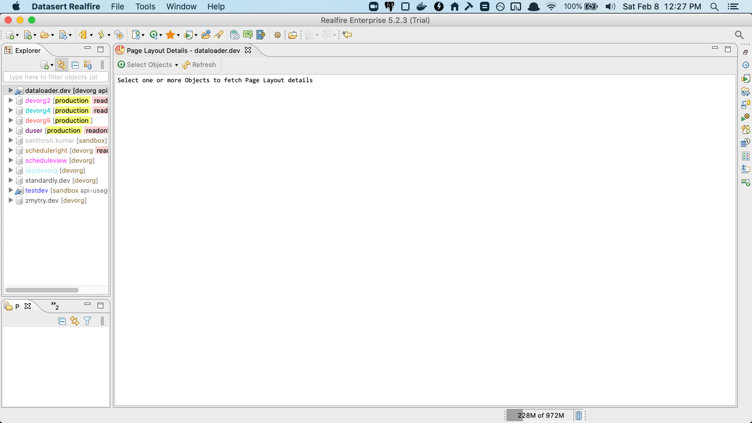Select the santhosh.kumar sandbox row

click(56, 140)
